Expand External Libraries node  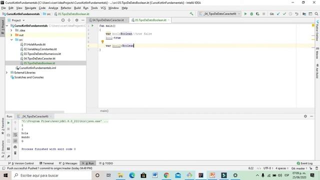click(x=6, y=72)
